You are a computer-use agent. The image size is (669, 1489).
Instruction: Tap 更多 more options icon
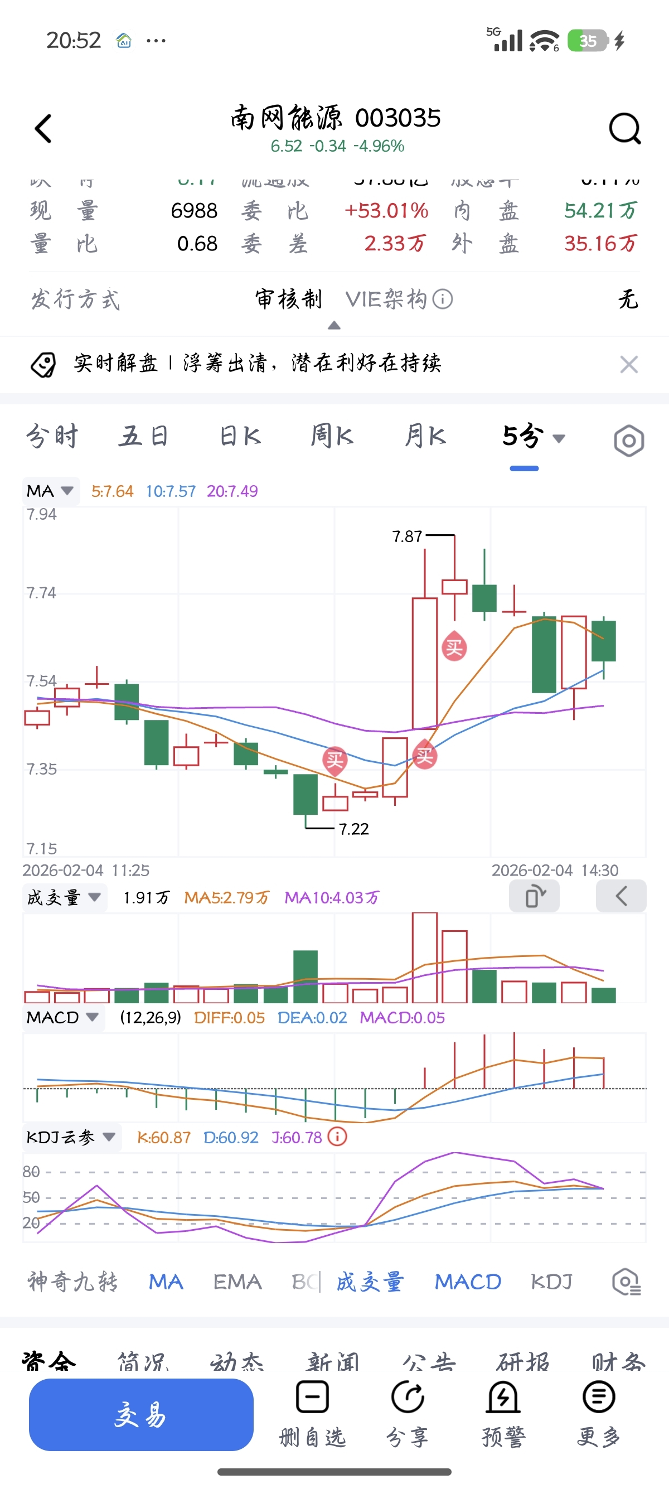pyautogui.click(x=599, y=1397)
